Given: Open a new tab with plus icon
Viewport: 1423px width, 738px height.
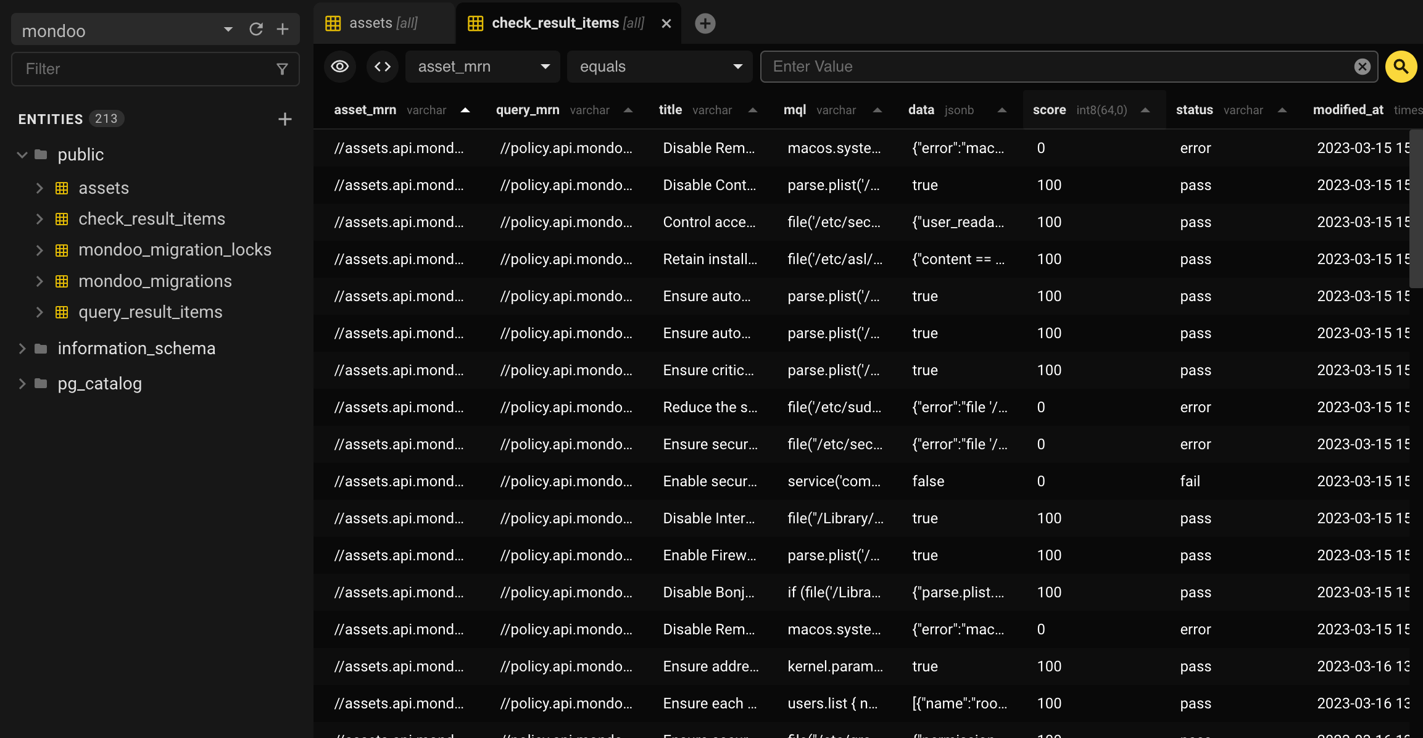Looking at the screenshot, I should pos(705,23).
